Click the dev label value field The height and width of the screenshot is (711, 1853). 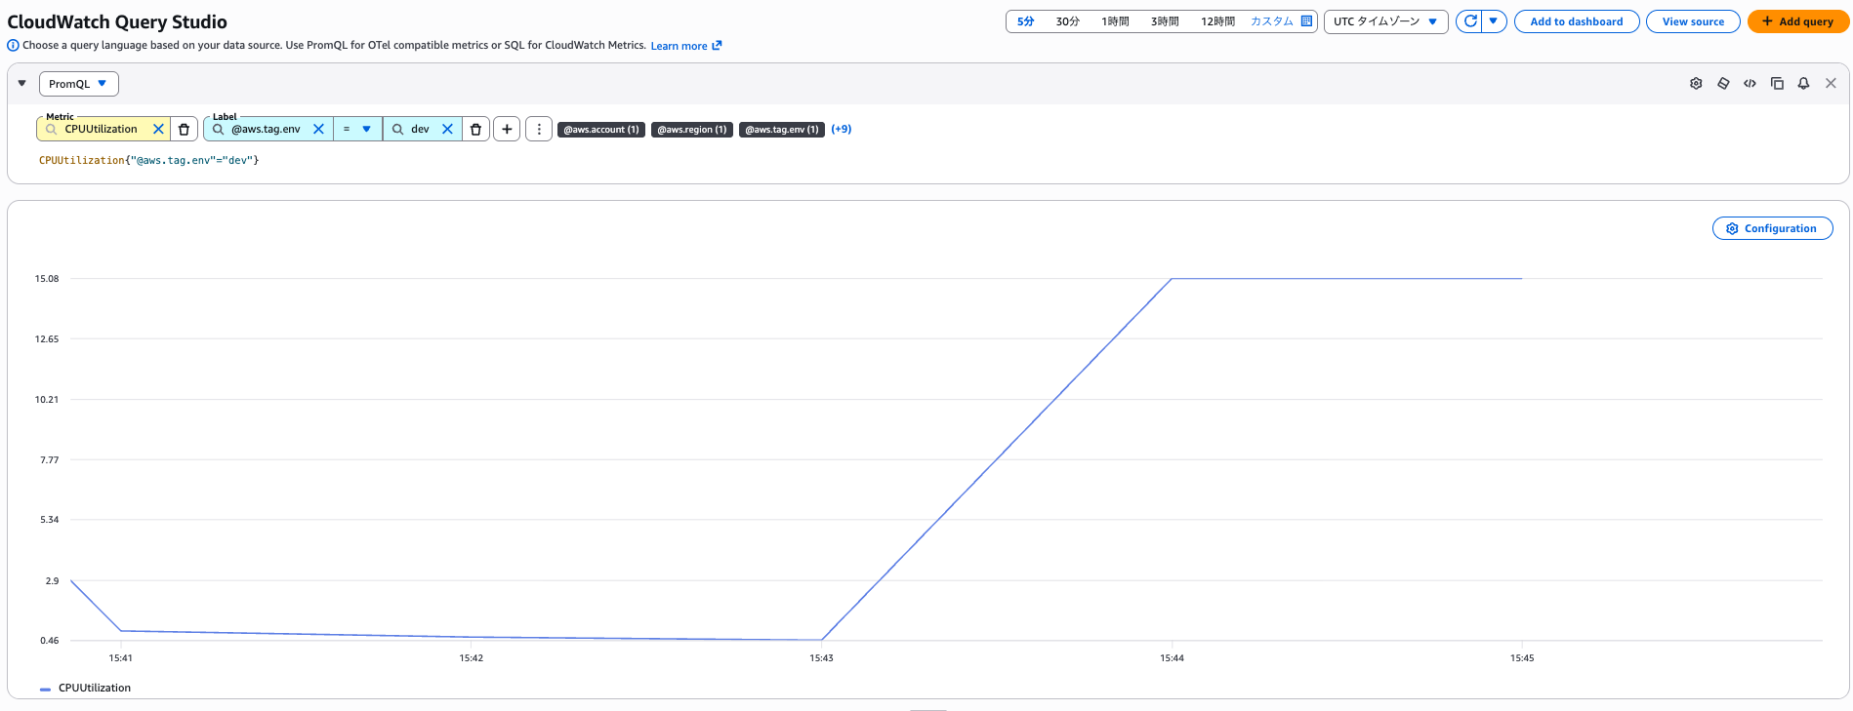[x=421, y=129]
